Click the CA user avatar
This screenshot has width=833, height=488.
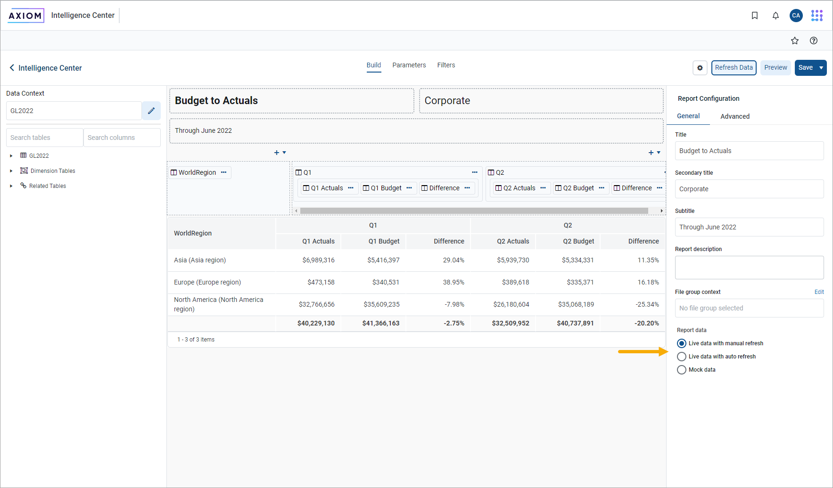pyautogui.click(x=796, y=16)
